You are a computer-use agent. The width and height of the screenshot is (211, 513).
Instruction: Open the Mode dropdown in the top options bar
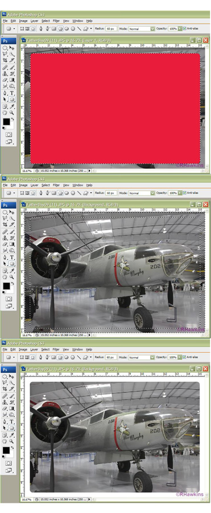click(142, 28)
